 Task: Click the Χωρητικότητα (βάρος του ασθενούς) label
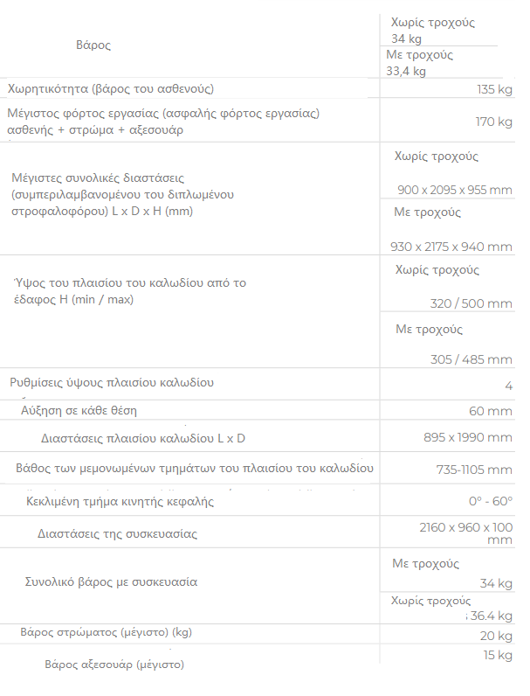[x=111, y=89]
